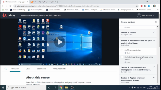Reload the page
This screenshot has height=90, width=161.
click(10, 6)
